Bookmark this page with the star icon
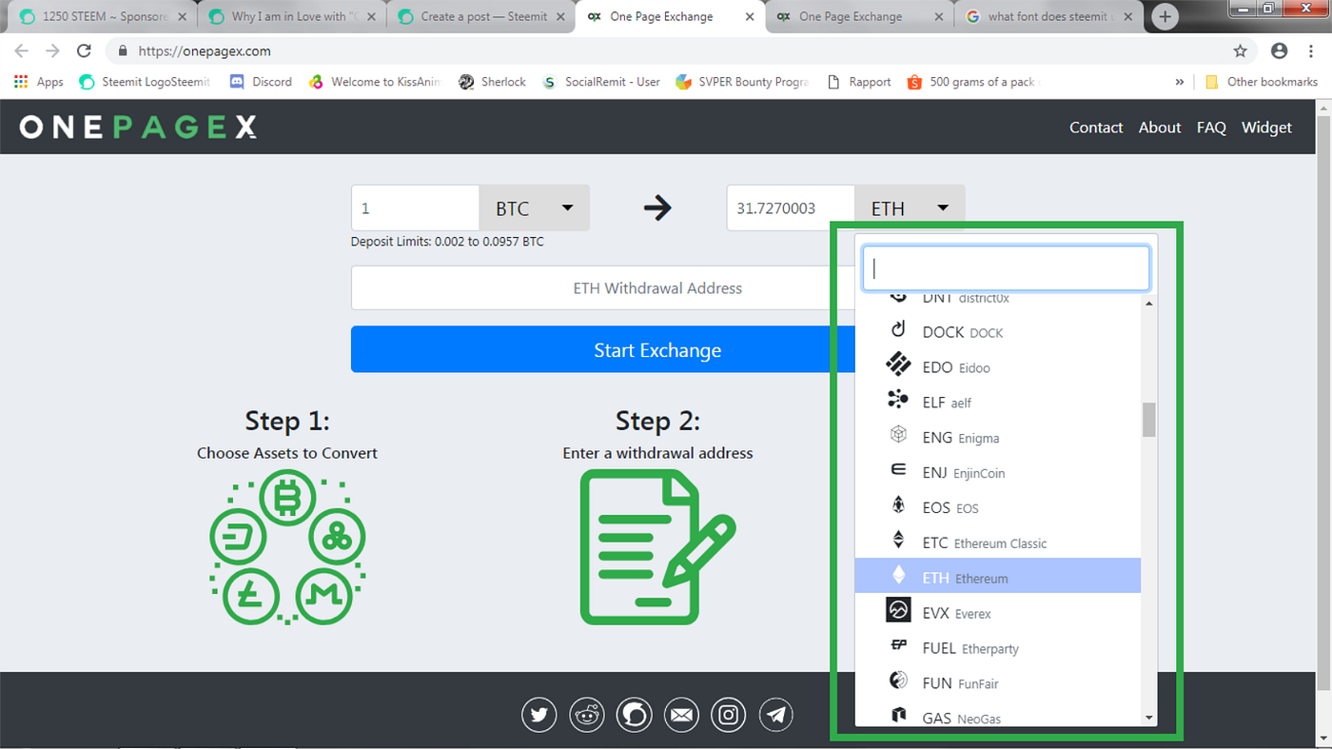Image resolution: width=1332 pixels, height=749 pixels. [1240, 51]
